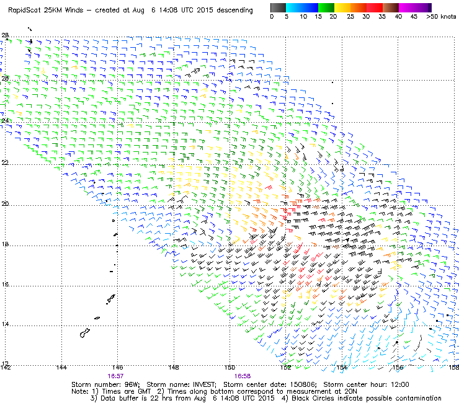Screen dimensions: 459x403
Task: Click the note 'Times are GMT'
Action: (127, 392)
